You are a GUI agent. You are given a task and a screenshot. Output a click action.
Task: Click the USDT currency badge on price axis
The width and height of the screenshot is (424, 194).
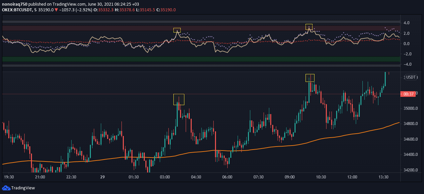click(411, 77)
